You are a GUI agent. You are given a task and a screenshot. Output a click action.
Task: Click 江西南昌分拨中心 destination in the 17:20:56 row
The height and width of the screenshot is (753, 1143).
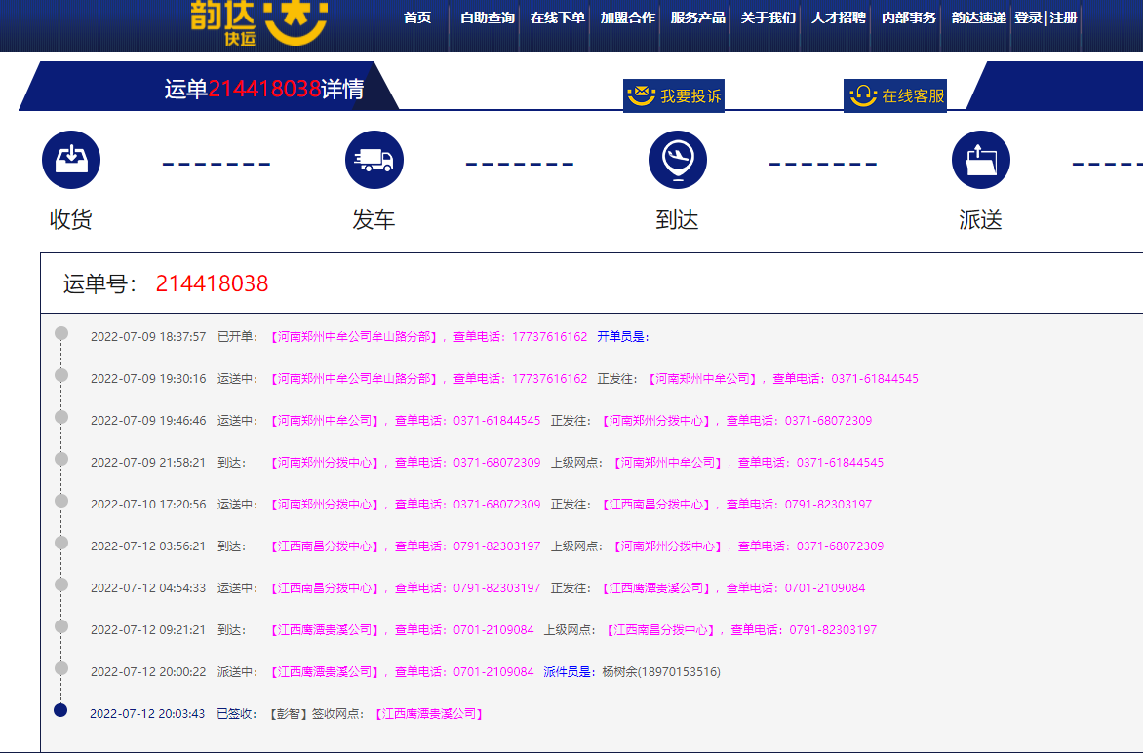tap(655, 504)
